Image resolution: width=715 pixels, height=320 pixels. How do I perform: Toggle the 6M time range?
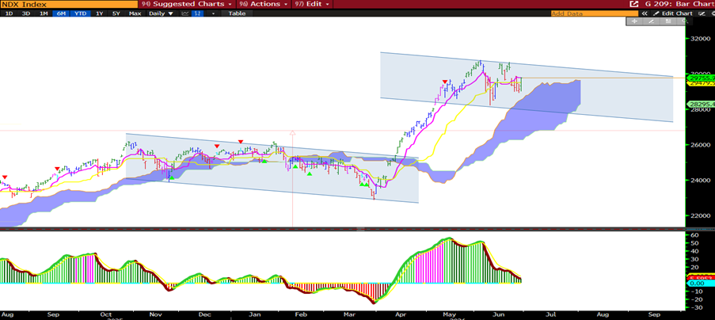[60, 13]
